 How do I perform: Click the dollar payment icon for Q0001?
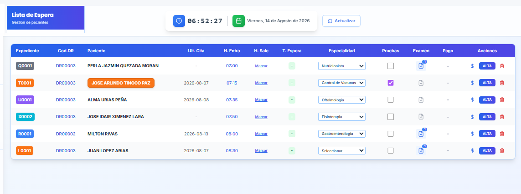click(472, 66)
